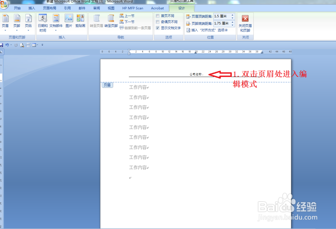The height and width of the screenshot is (229, 336).
Task: Switch to the Insert (插入) ribbon tab
Action: point(31,8)
